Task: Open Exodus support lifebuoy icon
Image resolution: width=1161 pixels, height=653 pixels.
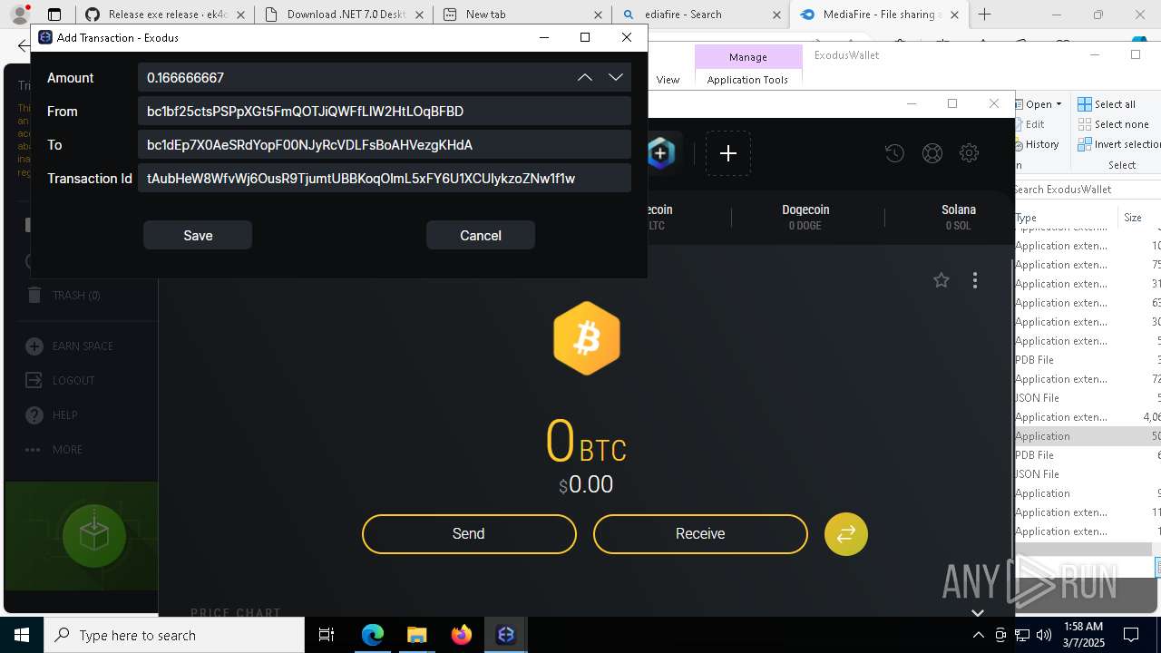Action: click(932, 153)
